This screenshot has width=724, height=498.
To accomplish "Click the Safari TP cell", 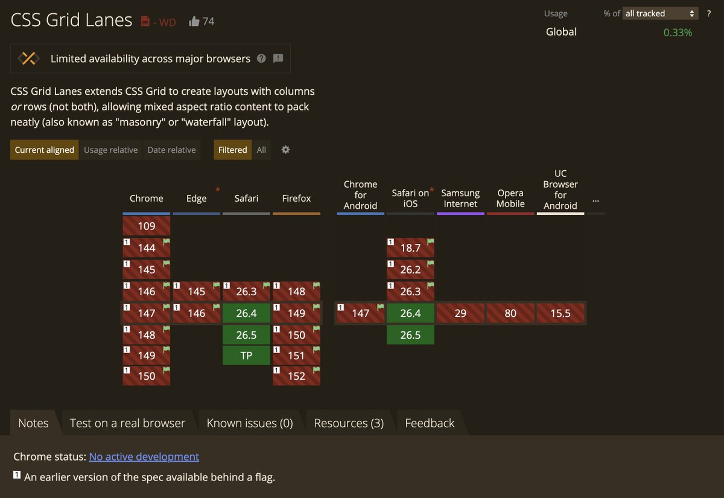I will (247, 356).
